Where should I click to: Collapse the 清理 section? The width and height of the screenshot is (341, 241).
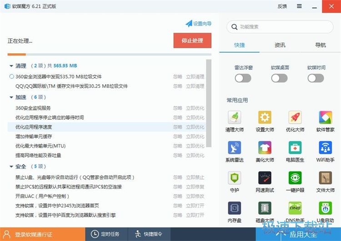[x=11, y=66]
